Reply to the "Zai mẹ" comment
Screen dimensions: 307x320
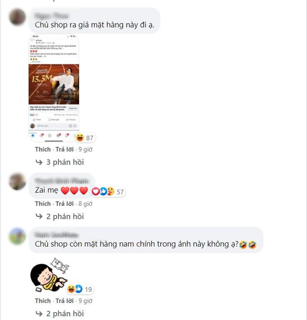coord(65,204)
